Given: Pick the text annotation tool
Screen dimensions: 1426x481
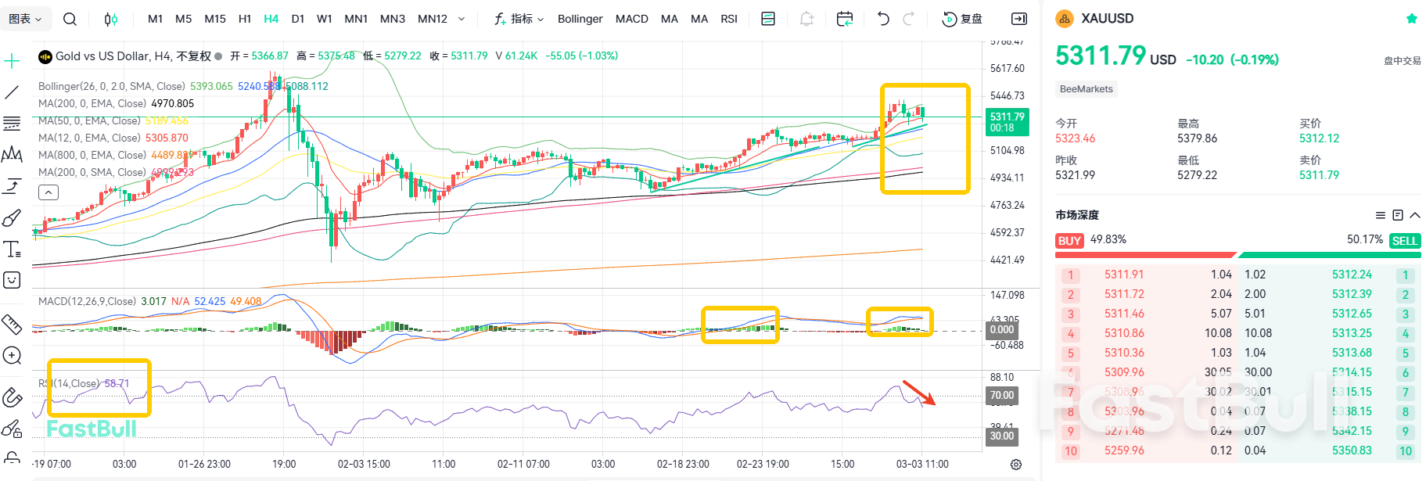Looking at the screenshot, I should (x=12, y=249).
